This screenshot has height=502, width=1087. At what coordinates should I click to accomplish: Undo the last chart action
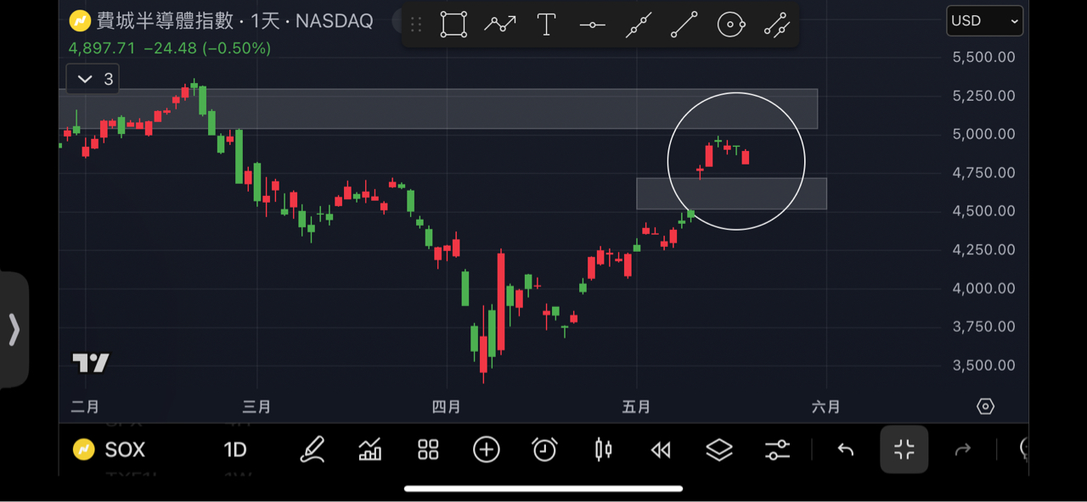tap(845, 449)
